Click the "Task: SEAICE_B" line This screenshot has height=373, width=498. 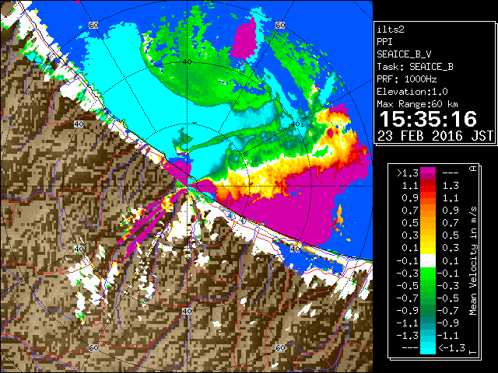point(415,67)
